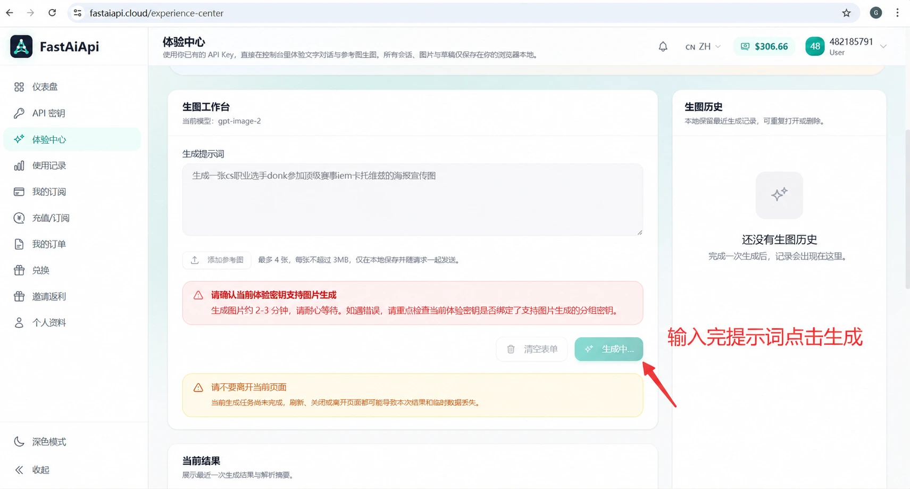This screenshot has width=910, height=489.
Task: Click the $306.66 balance badge
Action: [x=764, y=46]
